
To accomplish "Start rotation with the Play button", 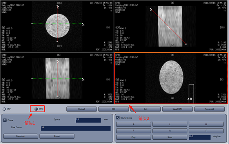I will pyautogui.click(x=133, y=137).
